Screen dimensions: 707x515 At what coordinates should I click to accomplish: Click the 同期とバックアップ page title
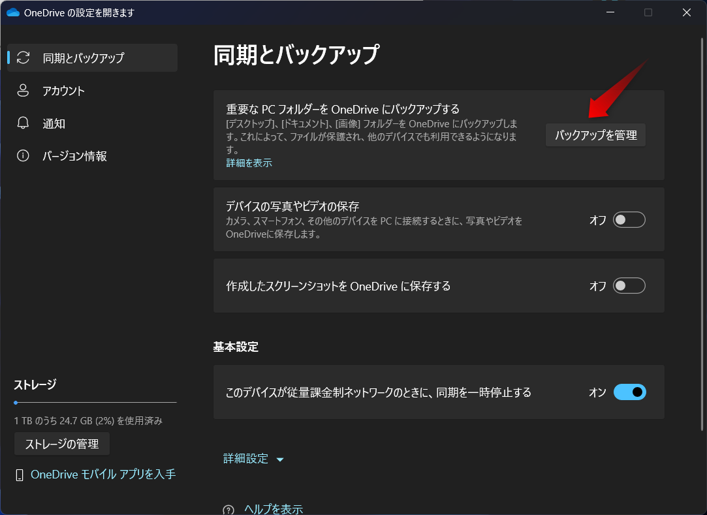296,55
